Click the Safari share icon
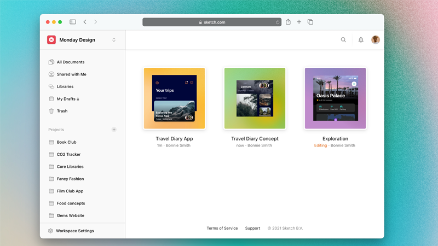Image resolution: width=438 pixels, height=246 pixels. 288,22
